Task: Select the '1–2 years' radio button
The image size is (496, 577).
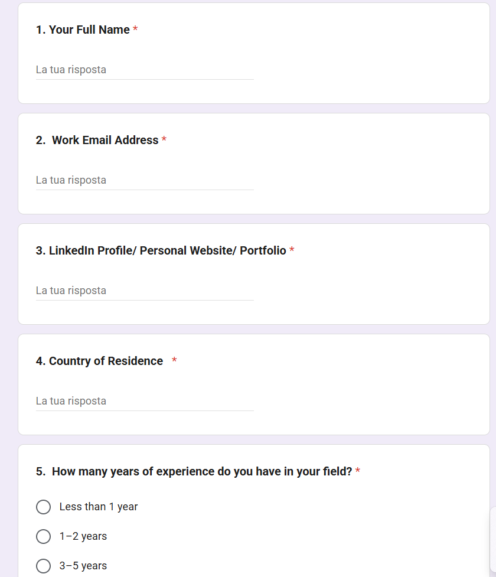Action: click(43, 536)
